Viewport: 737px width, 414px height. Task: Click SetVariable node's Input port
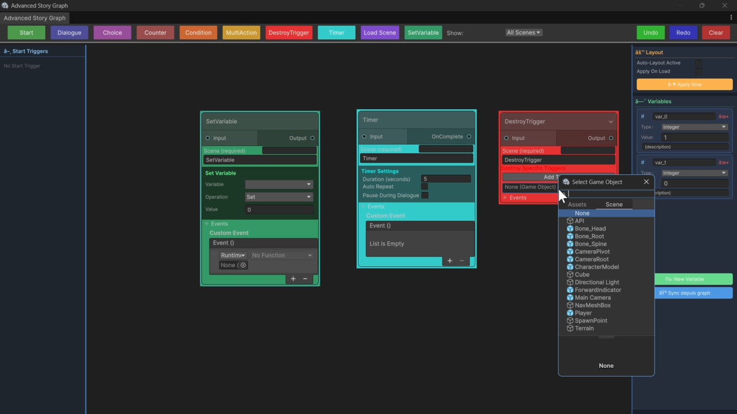point(208,138)
